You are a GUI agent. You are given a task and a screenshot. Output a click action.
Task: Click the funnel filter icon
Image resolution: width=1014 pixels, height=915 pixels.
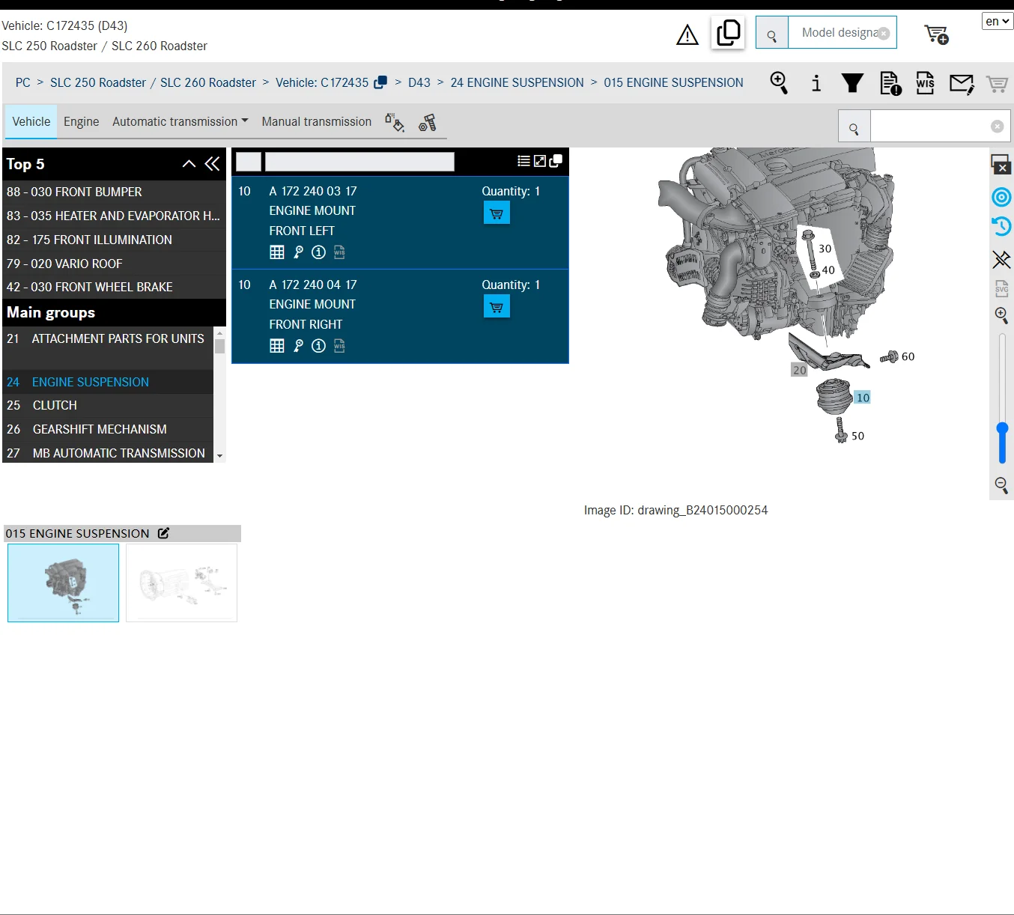(x=852, y=83)
